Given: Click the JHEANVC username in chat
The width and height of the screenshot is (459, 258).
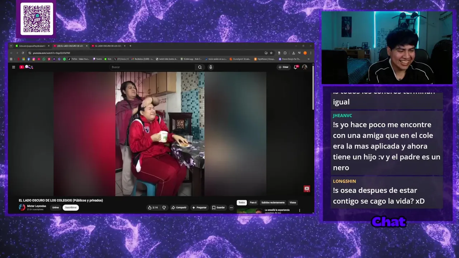Looking at the screenshot, I should coord(342,115).
